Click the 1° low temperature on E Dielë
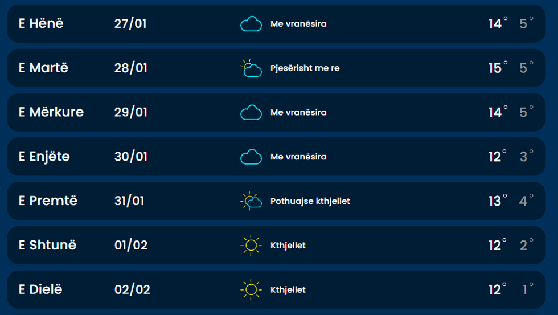The width and height of the screenshot is (558, 315). point(528,289)
